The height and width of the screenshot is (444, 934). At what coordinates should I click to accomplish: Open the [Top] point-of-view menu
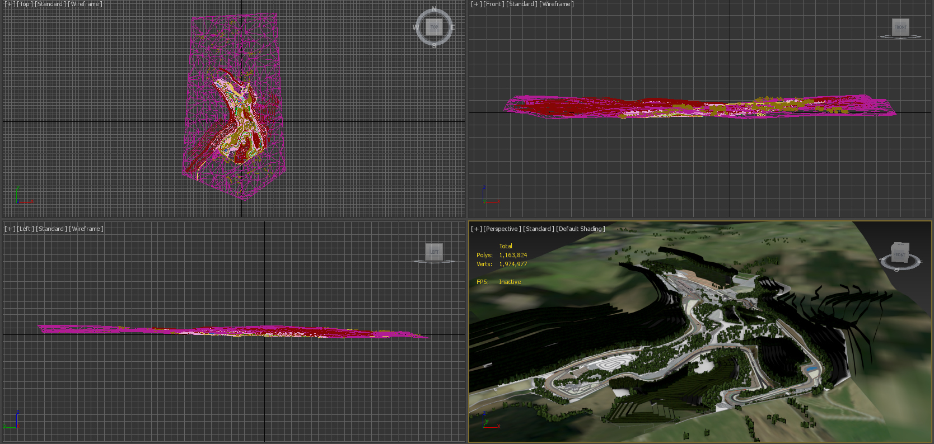[x=25, y=4]
